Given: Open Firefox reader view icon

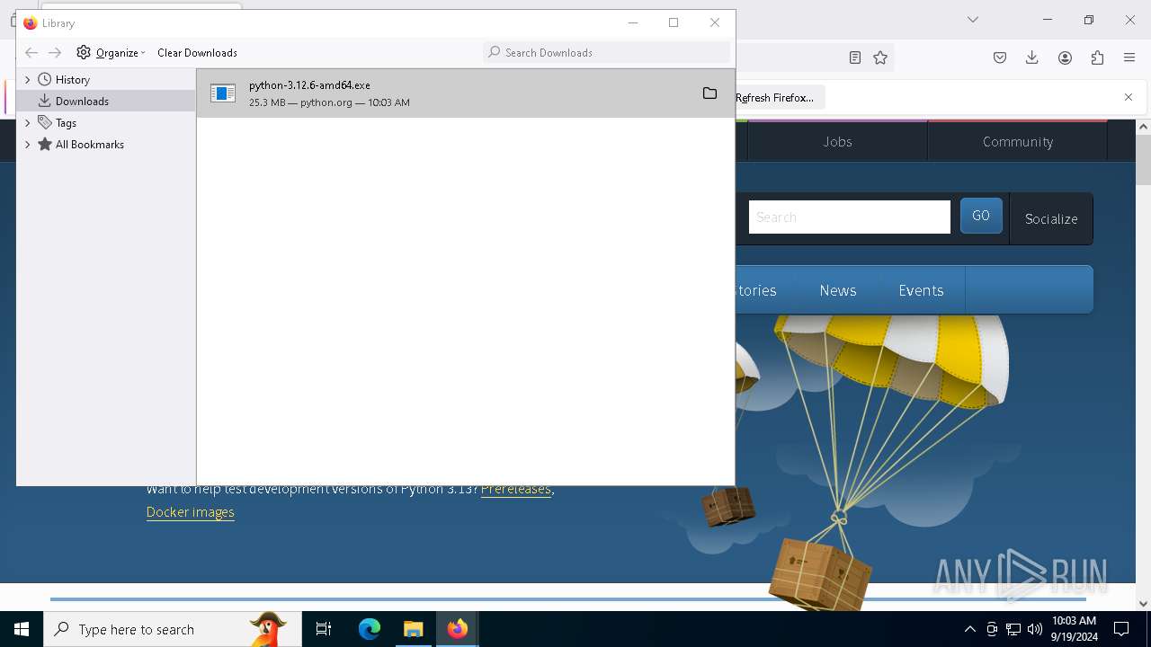Looking at the screenshot, I should point(855,58).
